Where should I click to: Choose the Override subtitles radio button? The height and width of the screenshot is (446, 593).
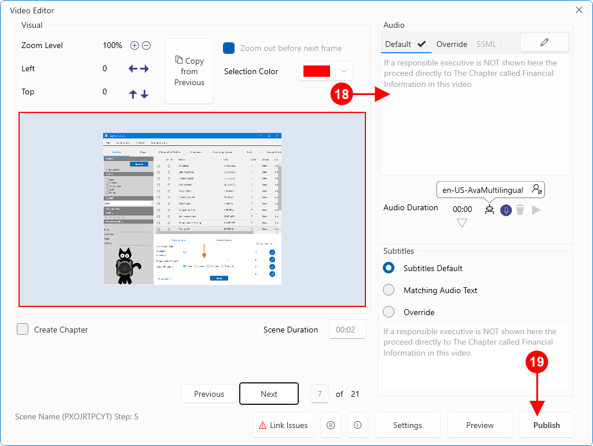[x=389, y=312]
